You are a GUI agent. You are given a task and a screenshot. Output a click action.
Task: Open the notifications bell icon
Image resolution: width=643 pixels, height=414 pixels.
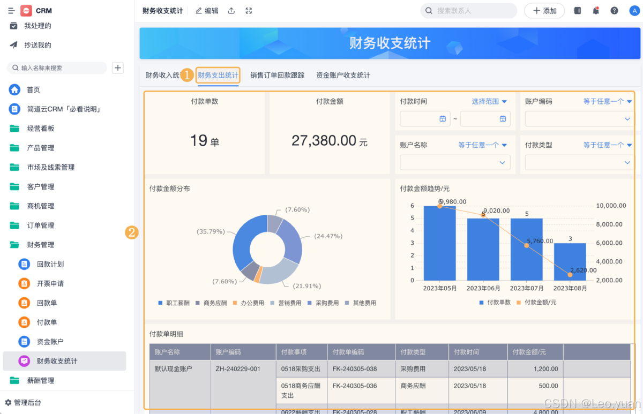pos(595,10)
